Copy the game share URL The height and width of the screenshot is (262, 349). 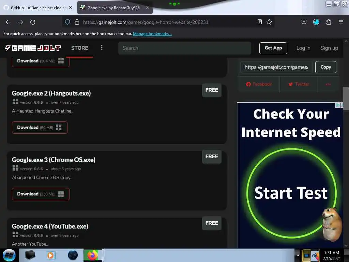(325, 67)
